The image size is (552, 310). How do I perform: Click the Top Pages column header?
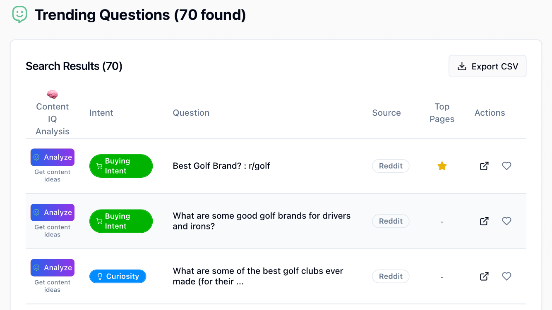pos(442,113)
